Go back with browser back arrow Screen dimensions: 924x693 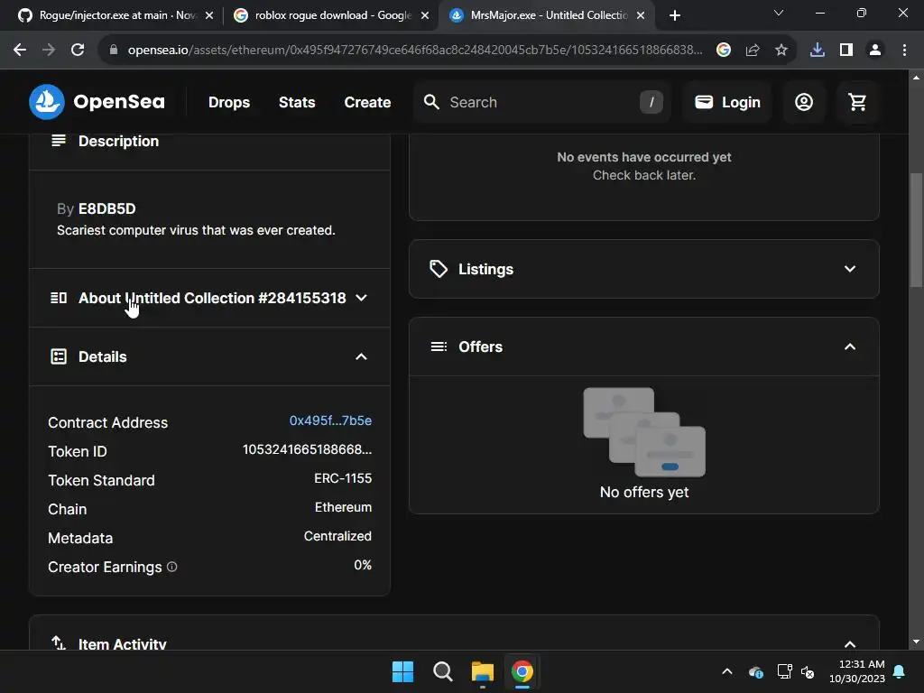click(x=20, y=51)
